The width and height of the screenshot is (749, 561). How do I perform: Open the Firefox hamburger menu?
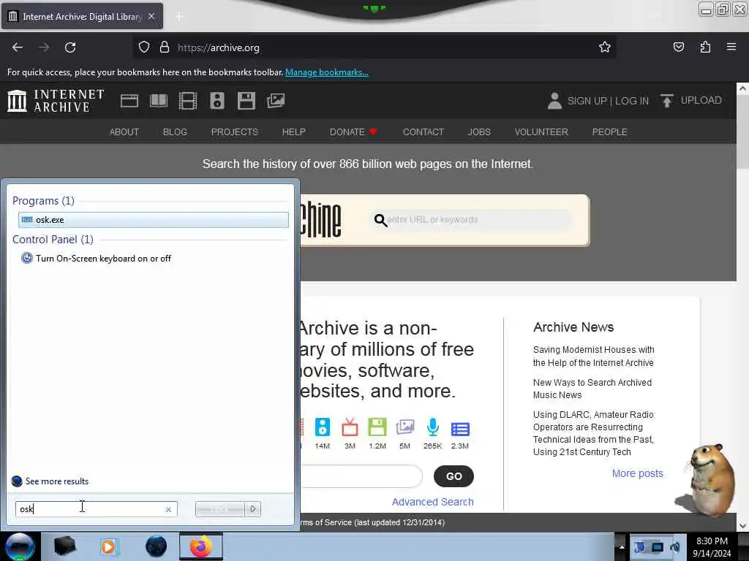coord(731,47)
